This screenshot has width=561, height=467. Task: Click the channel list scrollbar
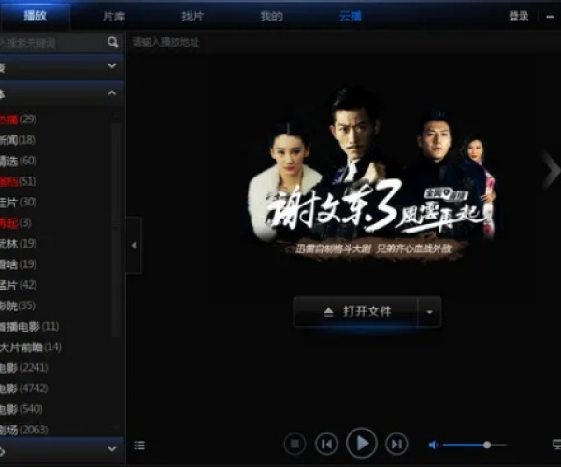(116, 229)
